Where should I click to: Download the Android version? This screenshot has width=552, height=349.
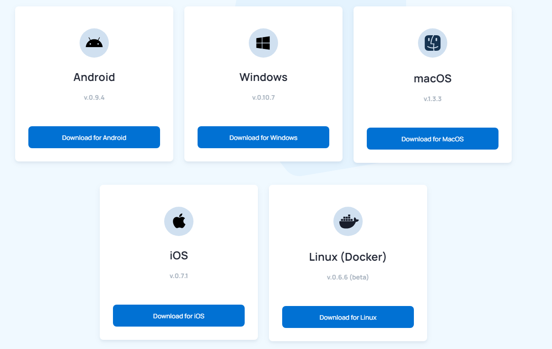(x=94, y=137)
